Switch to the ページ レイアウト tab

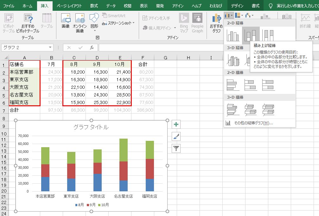click(69, 6)
